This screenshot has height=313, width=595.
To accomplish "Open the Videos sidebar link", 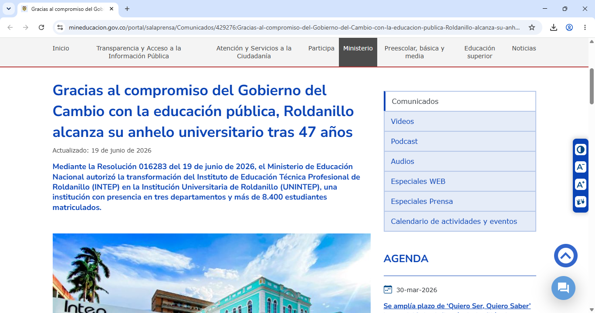I will 460,121.
